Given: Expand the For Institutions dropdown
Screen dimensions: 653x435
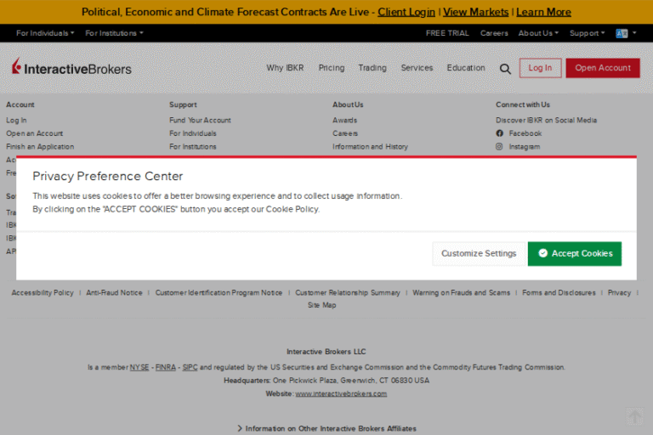Looking at the screenshot, I should (114, 33).
